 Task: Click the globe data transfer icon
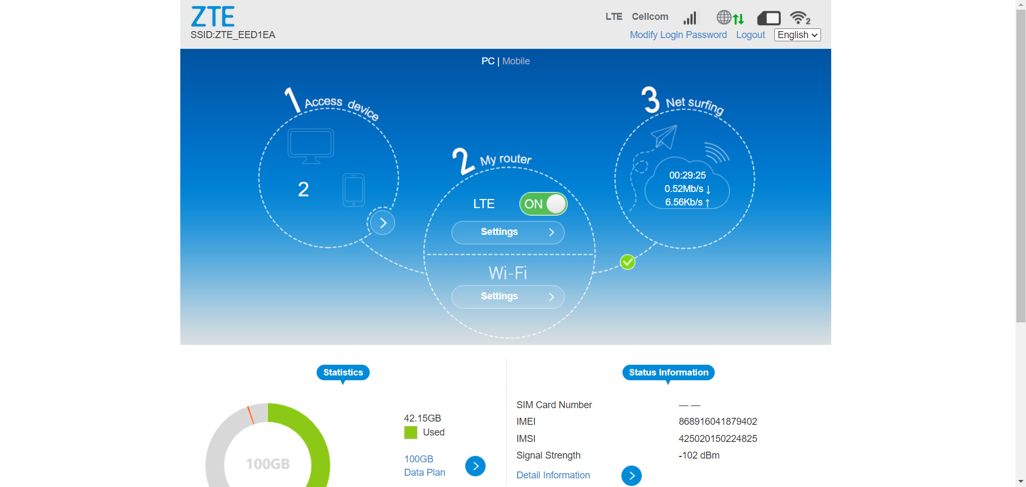[730, 18]
